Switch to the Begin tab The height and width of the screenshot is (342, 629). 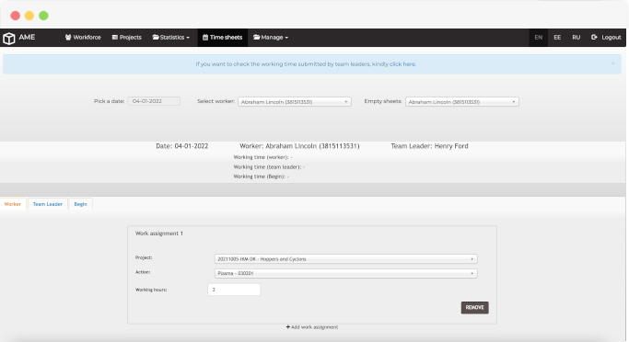coord(80,204)
